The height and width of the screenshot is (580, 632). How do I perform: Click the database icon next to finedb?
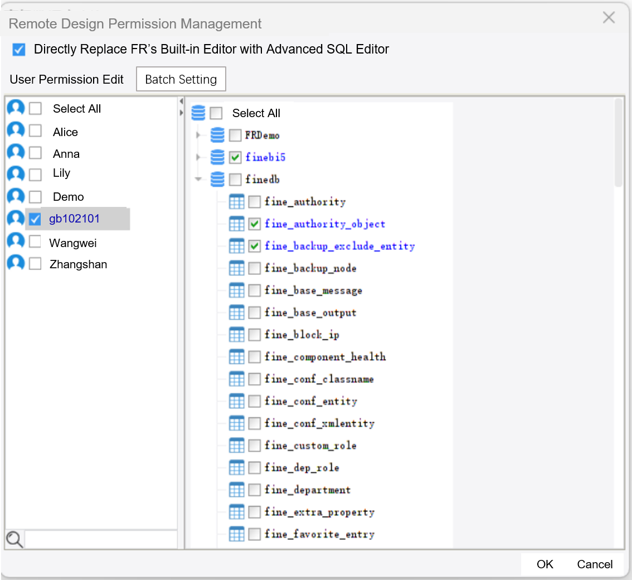217,179
